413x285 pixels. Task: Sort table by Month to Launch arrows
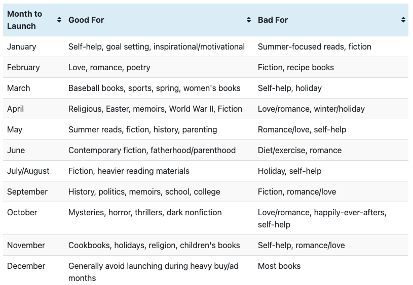59,20
